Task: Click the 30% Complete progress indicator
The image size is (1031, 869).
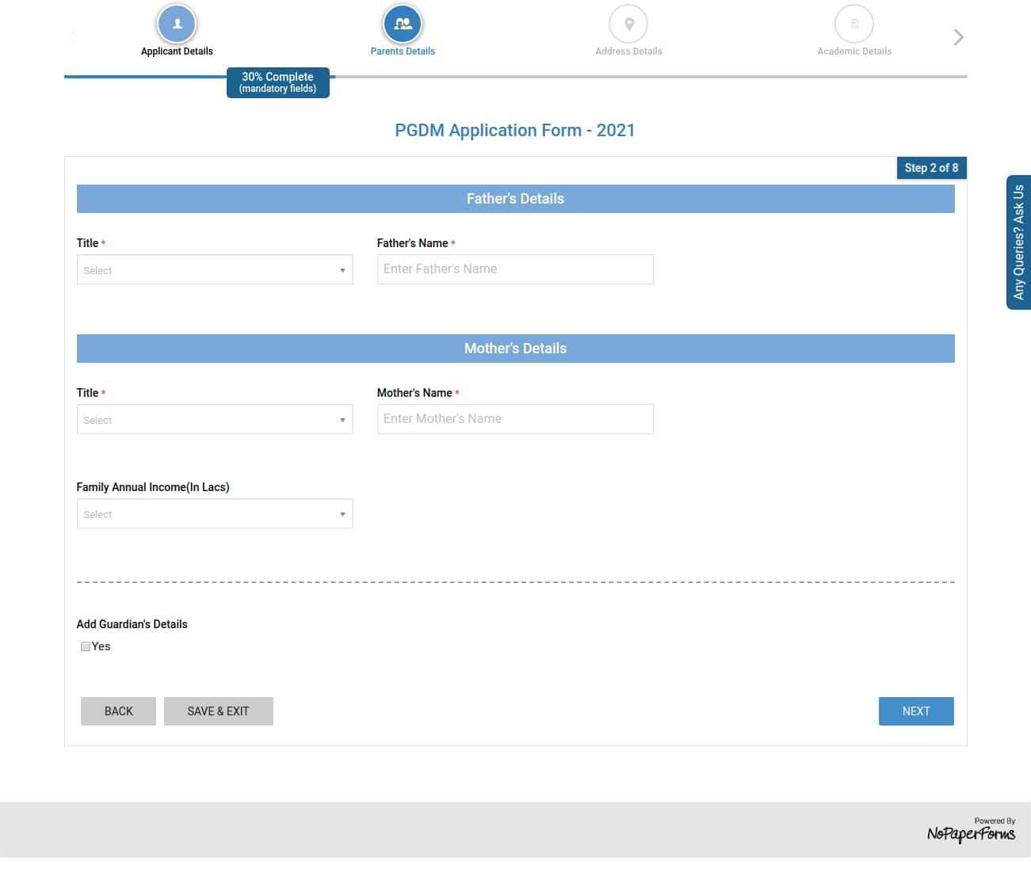Action: click(278, 82)
